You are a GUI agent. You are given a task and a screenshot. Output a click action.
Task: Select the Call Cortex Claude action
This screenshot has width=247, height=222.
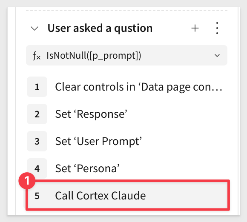(128, 195)
